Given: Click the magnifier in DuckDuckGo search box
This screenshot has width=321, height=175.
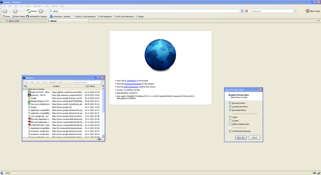Looking at the screenshot, I should coord(295,11).
